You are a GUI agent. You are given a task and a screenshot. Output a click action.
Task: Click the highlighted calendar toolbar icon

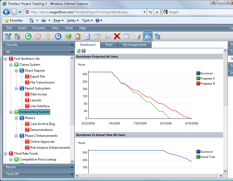point(148,36)
